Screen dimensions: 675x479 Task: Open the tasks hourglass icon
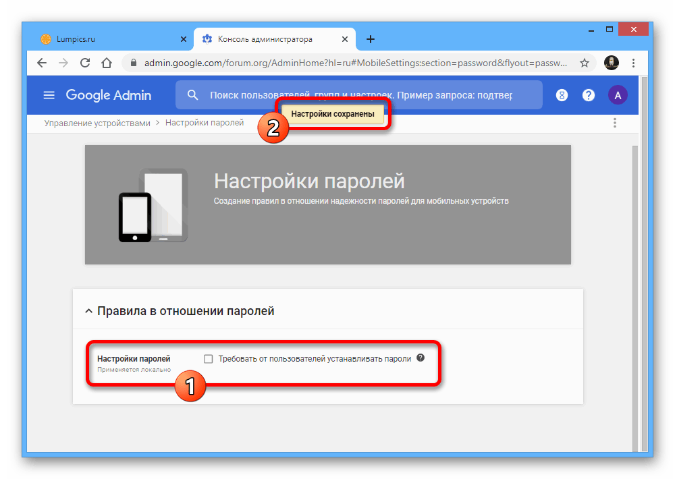(562, 95)
